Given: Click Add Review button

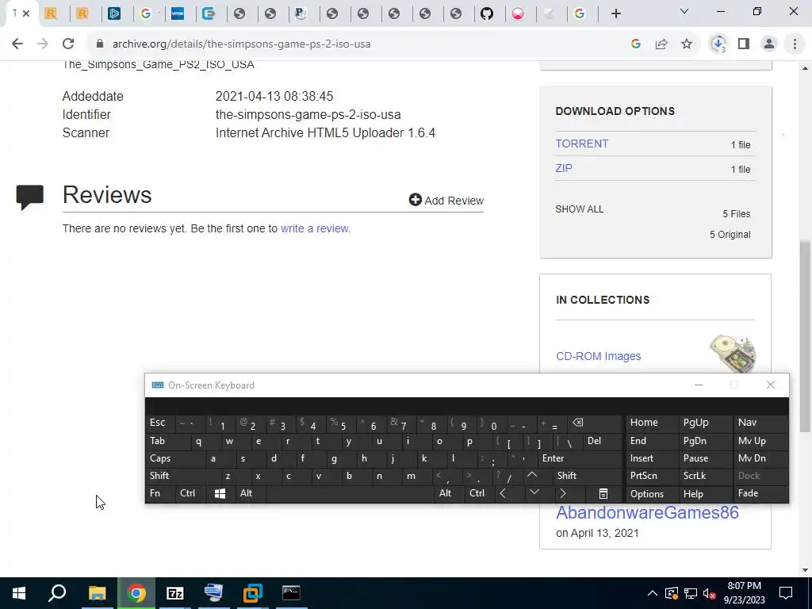Looking at the screenshot, I should coord(446,200).
